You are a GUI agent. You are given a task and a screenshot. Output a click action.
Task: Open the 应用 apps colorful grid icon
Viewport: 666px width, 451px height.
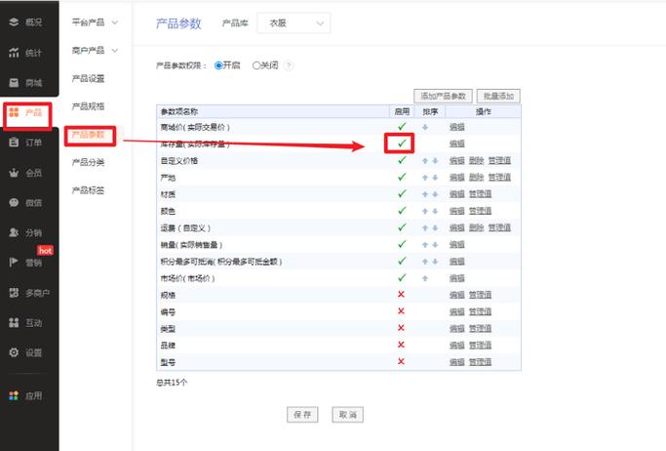pos(14,395)
